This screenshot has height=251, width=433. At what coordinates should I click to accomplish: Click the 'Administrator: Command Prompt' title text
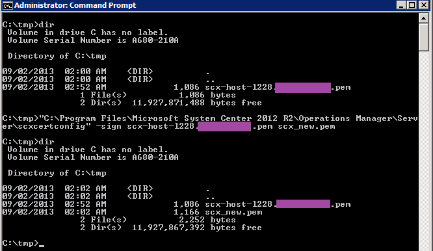[x=75, y=5]
